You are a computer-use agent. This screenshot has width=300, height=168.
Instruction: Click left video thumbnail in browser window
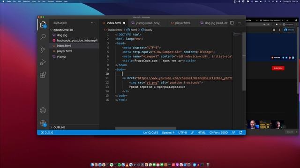click(x=253, y=125)
